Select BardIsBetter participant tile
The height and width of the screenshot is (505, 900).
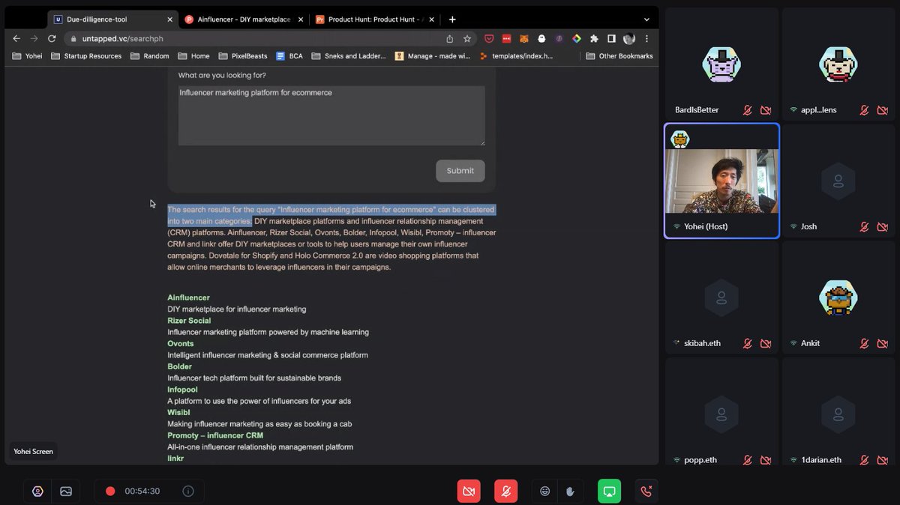[721, 64]
